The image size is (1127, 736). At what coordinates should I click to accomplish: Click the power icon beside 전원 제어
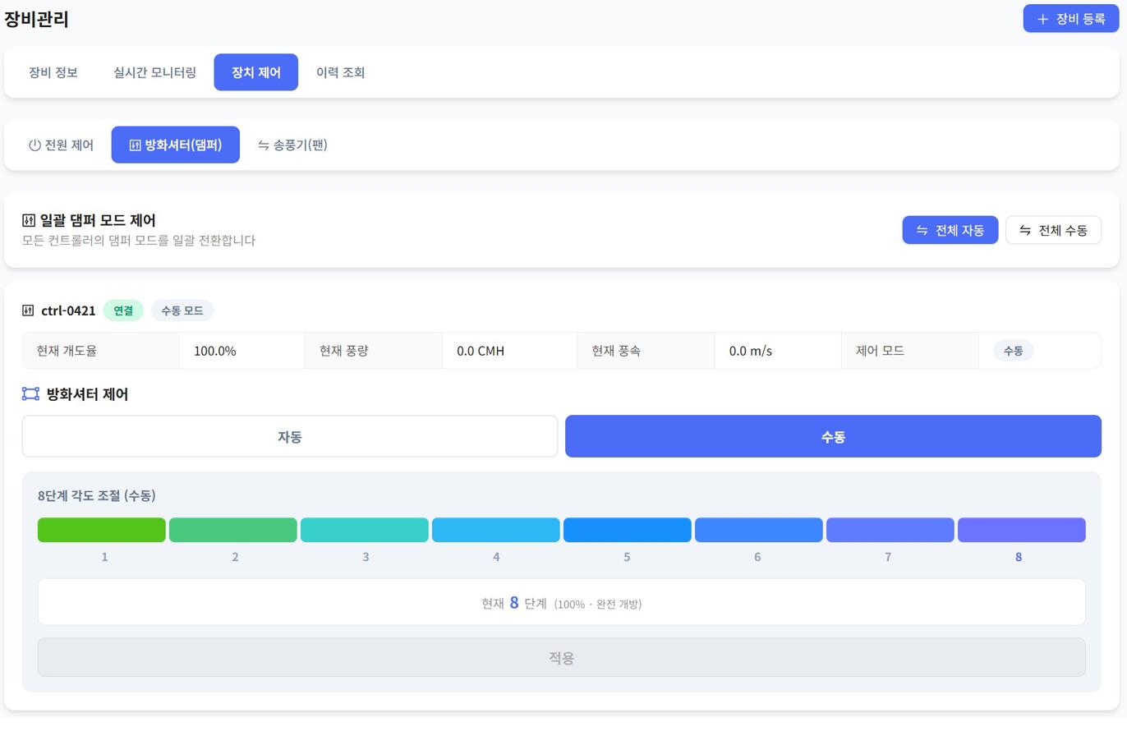point(34,145)
